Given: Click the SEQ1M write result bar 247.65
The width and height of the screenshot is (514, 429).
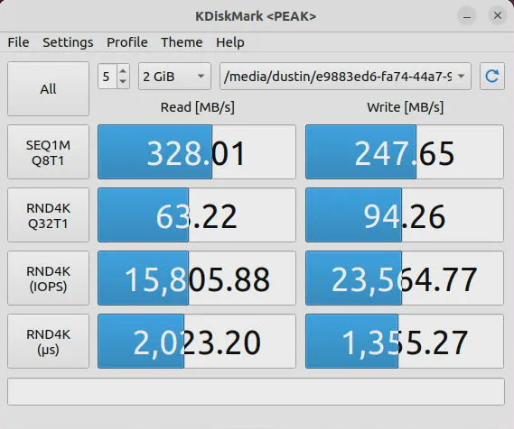Looking at the screenshot, I should pos(405,152).
